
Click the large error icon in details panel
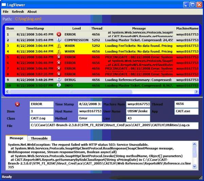point(17,104)
